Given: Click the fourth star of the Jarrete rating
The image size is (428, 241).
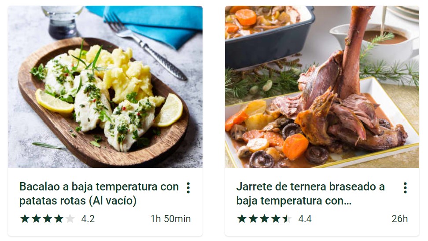Looking at the screenshot, I should 276,219.
